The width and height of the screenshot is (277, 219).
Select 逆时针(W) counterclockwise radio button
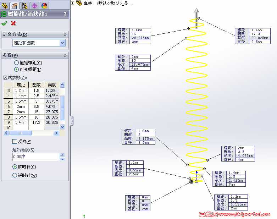(x=15, y=175)
